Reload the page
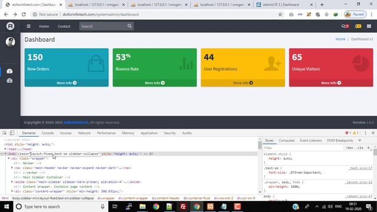 pyautogui.click(x=24, y=14)
